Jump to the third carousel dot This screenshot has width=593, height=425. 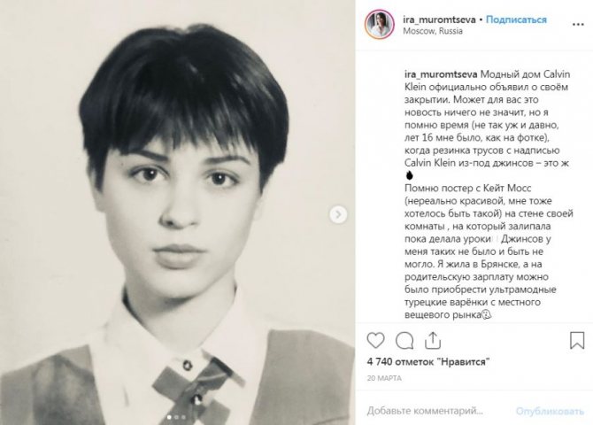pos(183,417)
